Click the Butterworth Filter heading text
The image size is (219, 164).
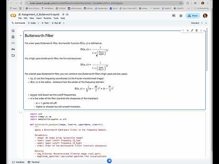pos(39,36)
